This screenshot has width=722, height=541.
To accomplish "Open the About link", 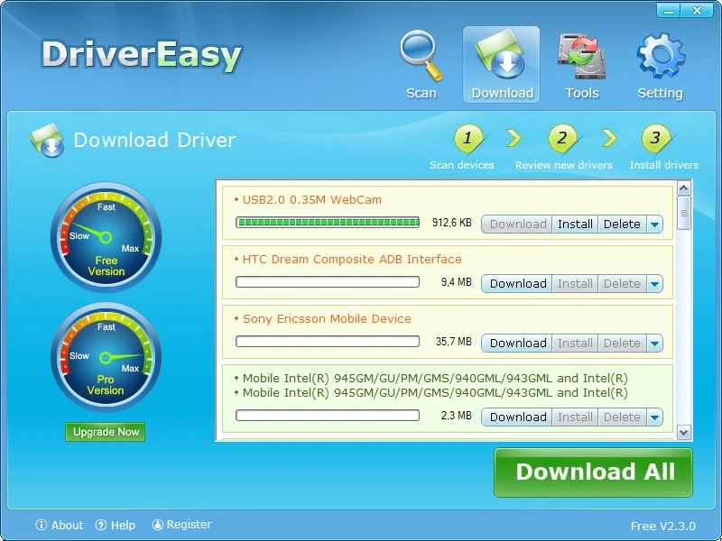I will 67,525.
